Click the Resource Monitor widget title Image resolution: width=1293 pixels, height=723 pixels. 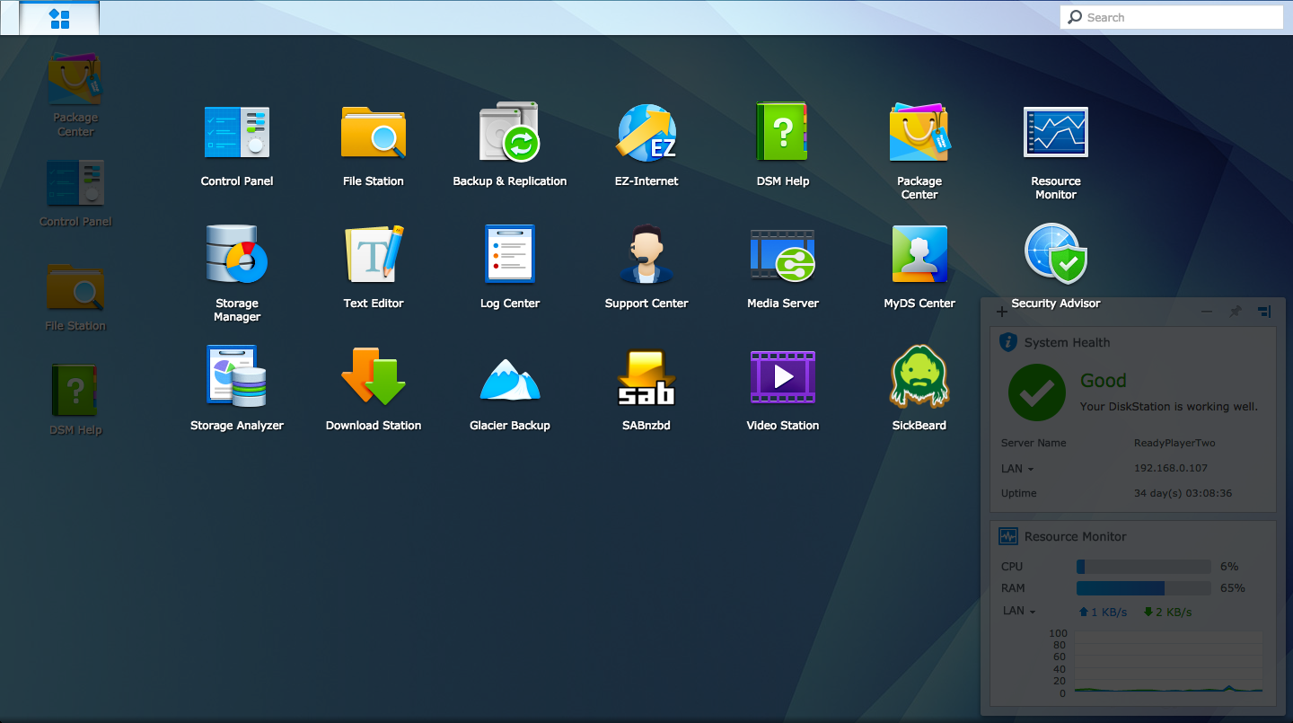(x=1075, y=536)
